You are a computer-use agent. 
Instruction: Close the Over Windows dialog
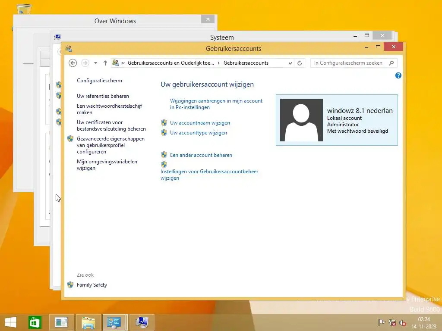coord(208,19)
